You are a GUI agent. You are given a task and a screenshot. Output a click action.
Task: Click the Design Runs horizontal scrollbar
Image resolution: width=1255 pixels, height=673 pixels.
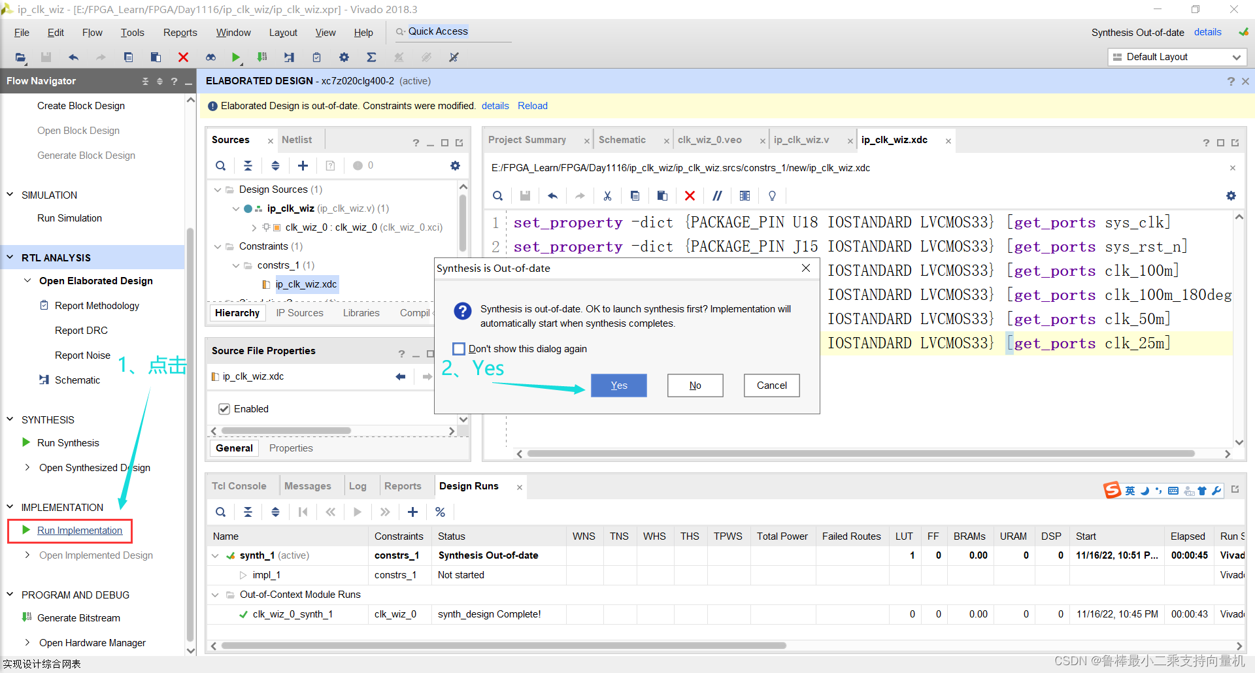[x=503, y=646]
